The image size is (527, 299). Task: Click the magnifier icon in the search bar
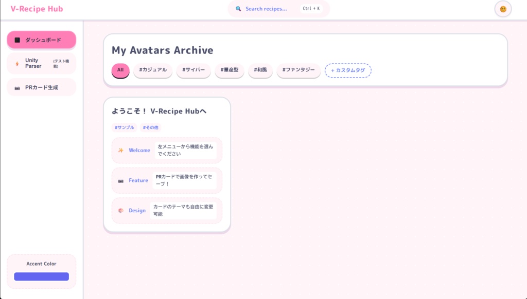237,8
